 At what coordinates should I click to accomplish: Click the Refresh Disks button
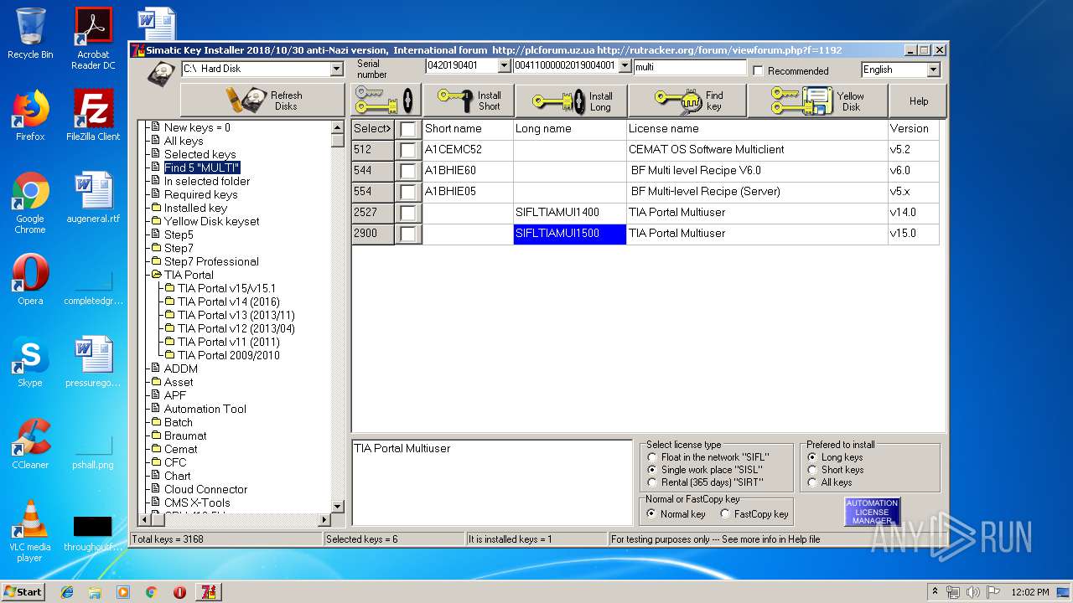click(x=262, y=100)
